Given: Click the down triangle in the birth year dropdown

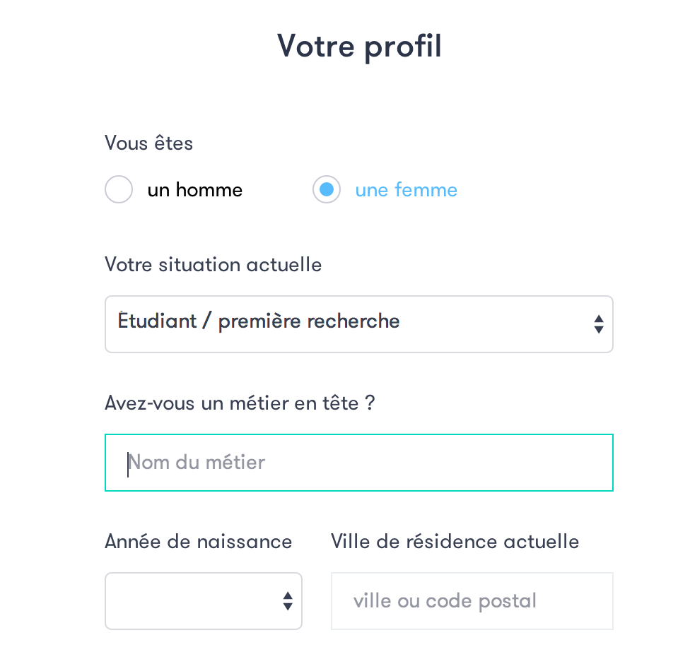Looking at the screenshot, I should tap(288, 606).
